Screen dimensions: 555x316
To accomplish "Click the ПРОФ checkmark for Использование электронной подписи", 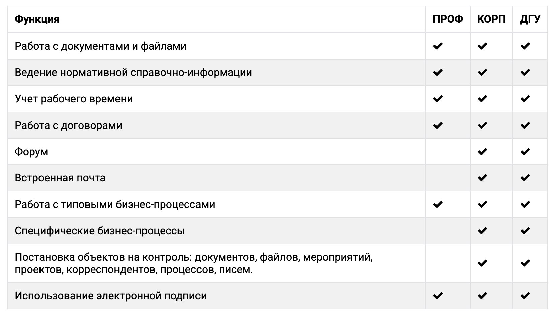I will [x=438, y=296].
